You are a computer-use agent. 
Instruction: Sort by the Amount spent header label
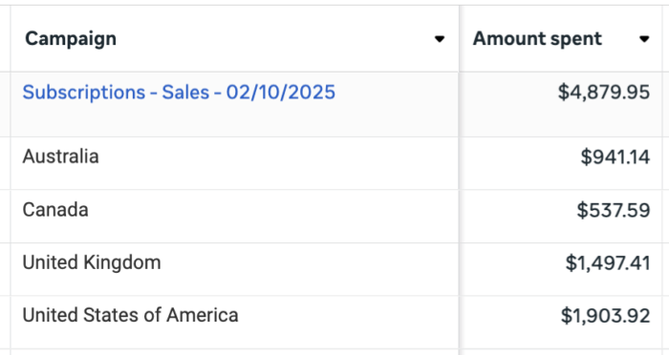pos(537,39)
